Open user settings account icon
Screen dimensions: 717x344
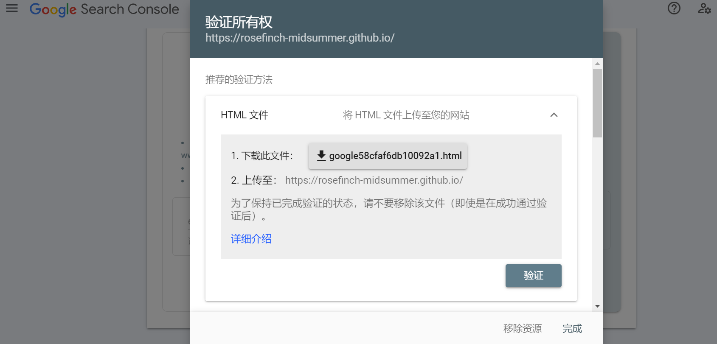point(704,8)
